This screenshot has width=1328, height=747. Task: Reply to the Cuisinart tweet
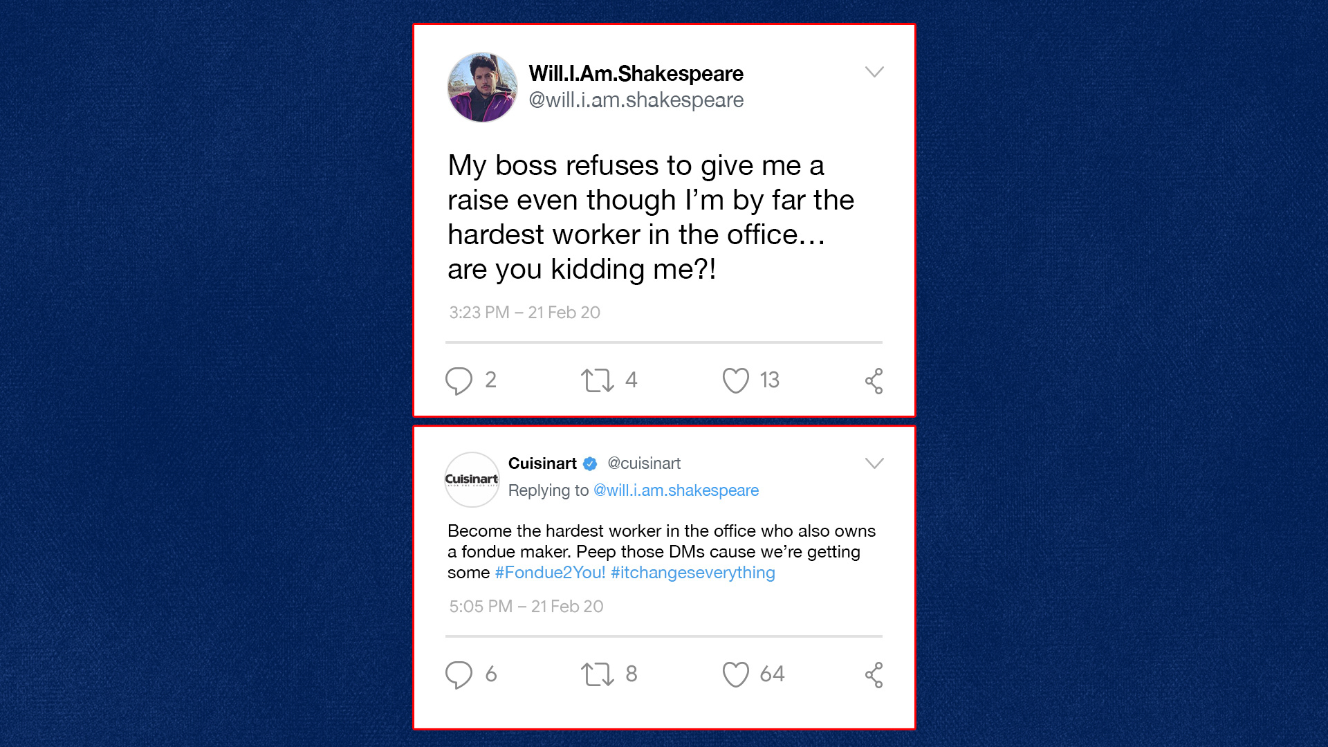click(459, 675)
